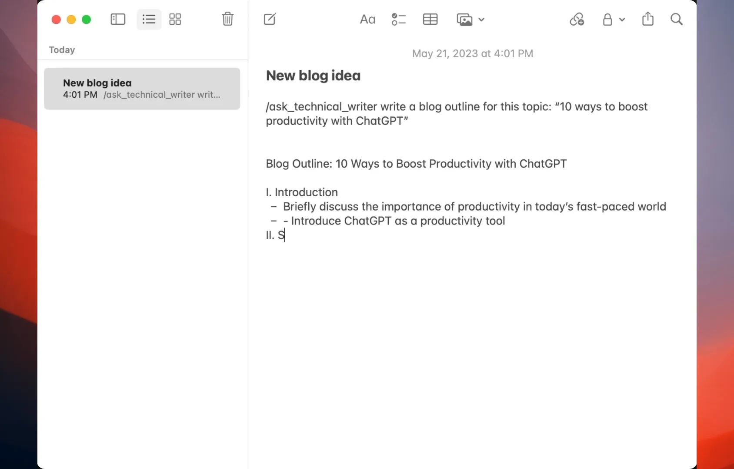Image resolution: width=734 pixels, height=469 pixels.
Task: Expand media dropdown arrow
Action: (481, 20)
